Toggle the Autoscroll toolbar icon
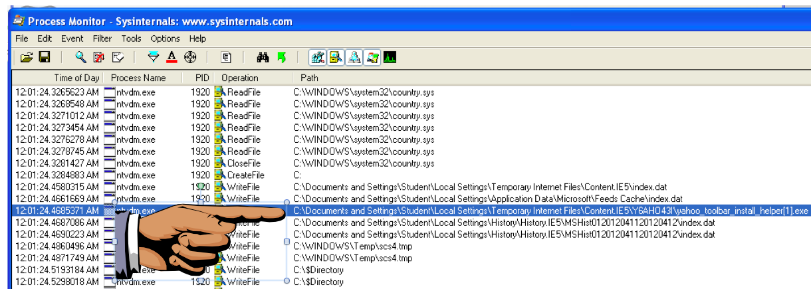 (x=99, y=58)
